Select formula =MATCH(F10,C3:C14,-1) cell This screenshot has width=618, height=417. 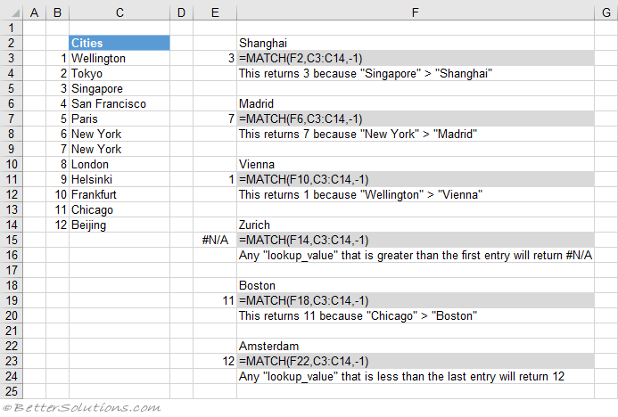[x=416, y=180]
